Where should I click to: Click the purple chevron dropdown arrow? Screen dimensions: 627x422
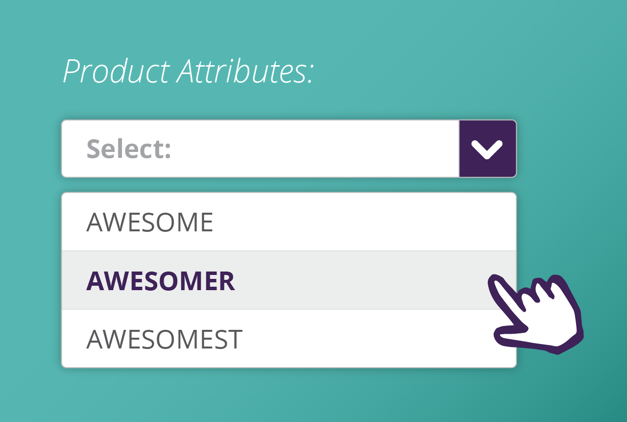[487, 149]
